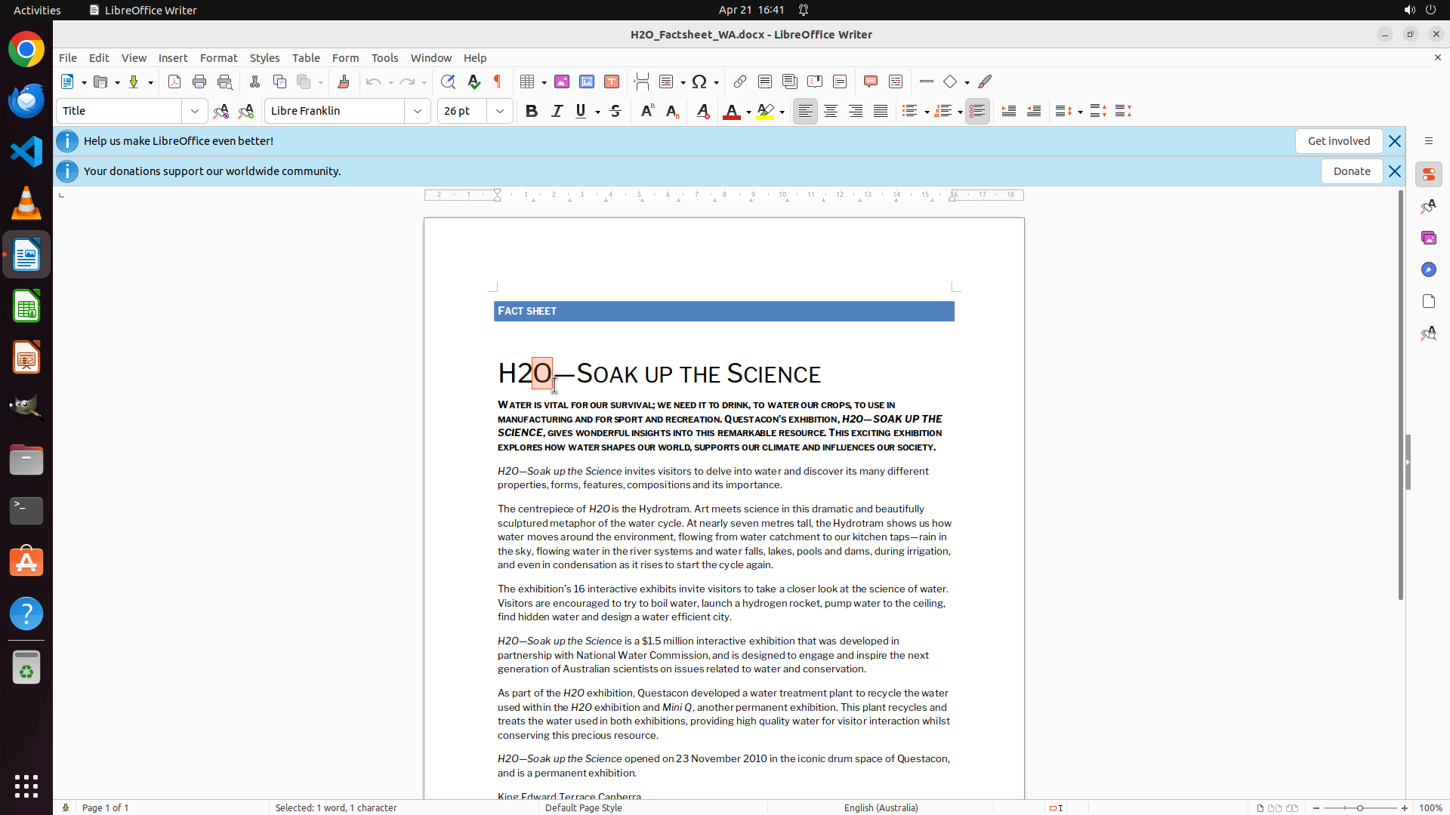The width and height of the screenshot is (1450, 815).
Task: Insert special character Omega icon
Action: (x=699, y=81)
